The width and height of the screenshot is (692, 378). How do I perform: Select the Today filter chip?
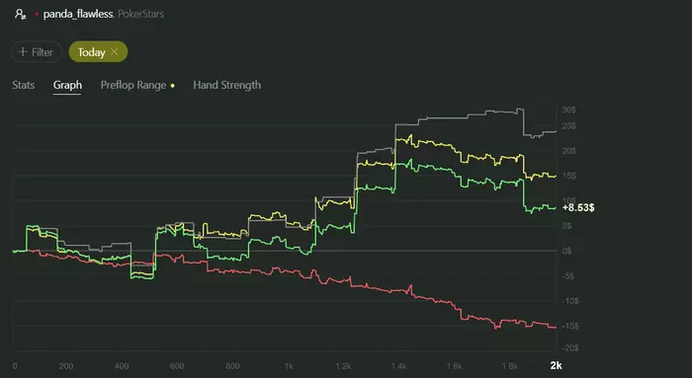point(98,52)
